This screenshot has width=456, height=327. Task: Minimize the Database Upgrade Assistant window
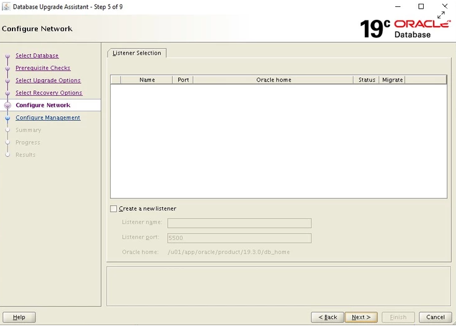click(398, 6)
